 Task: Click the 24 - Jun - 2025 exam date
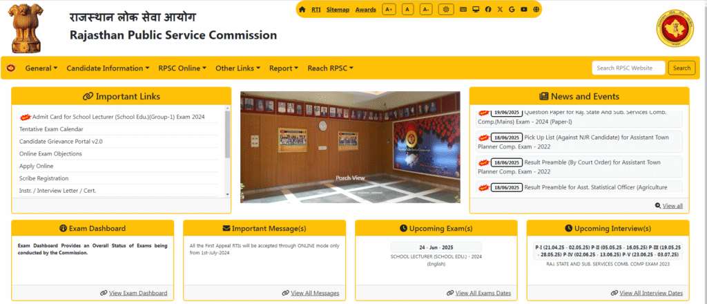pyautogui.click(x=436, y=247)
